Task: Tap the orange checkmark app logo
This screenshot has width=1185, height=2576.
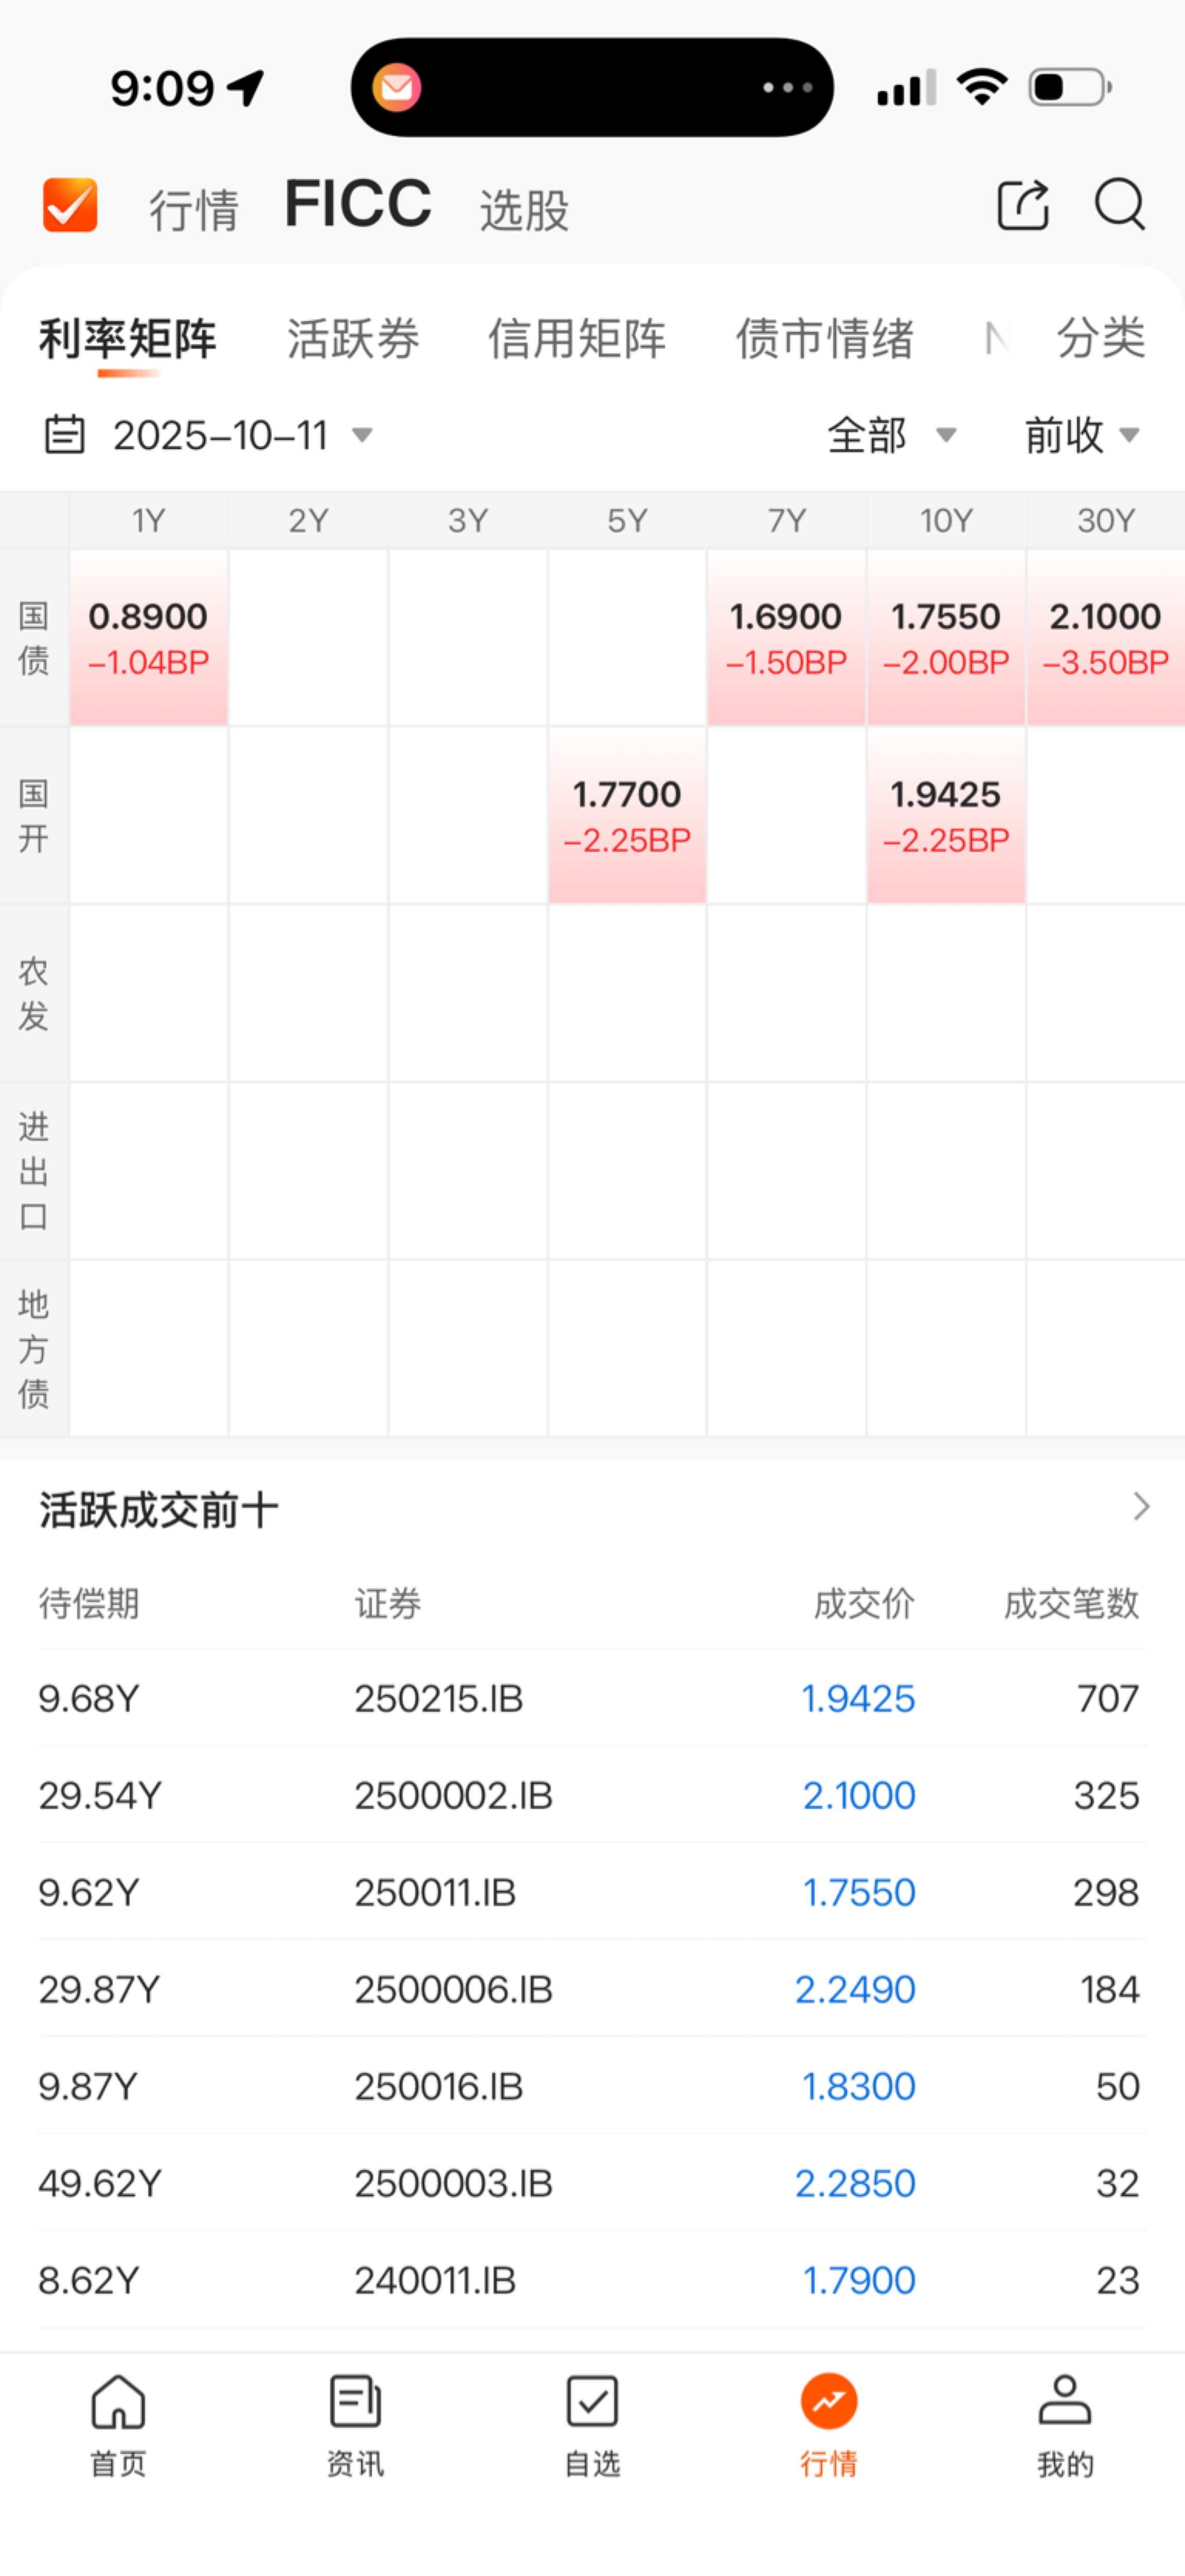Action: [x=70, y=205]
